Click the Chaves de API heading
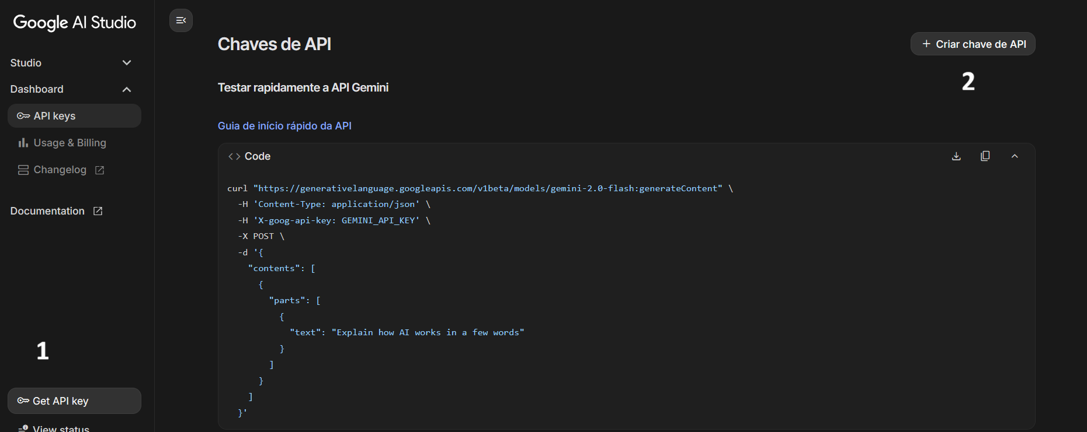This screenshot has height=432, width=1087. tap(274, 44)
